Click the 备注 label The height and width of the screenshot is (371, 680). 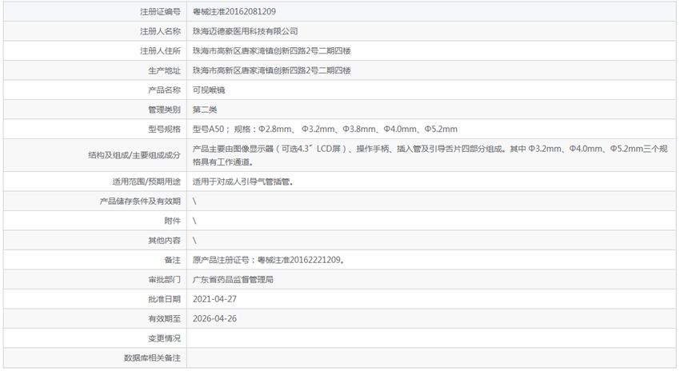[x=172, y=260]
